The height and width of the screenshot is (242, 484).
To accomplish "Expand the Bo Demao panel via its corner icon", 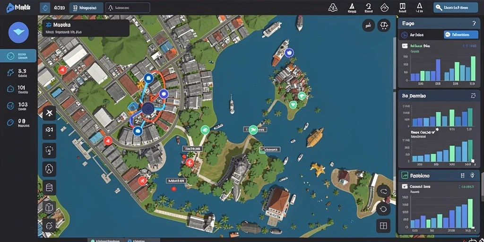I will click(473, 96).
